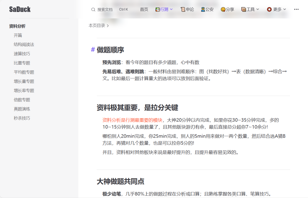Screen dimensions: 308x198
Task: Click the 行测 books icon
Action: pos(157,9)
